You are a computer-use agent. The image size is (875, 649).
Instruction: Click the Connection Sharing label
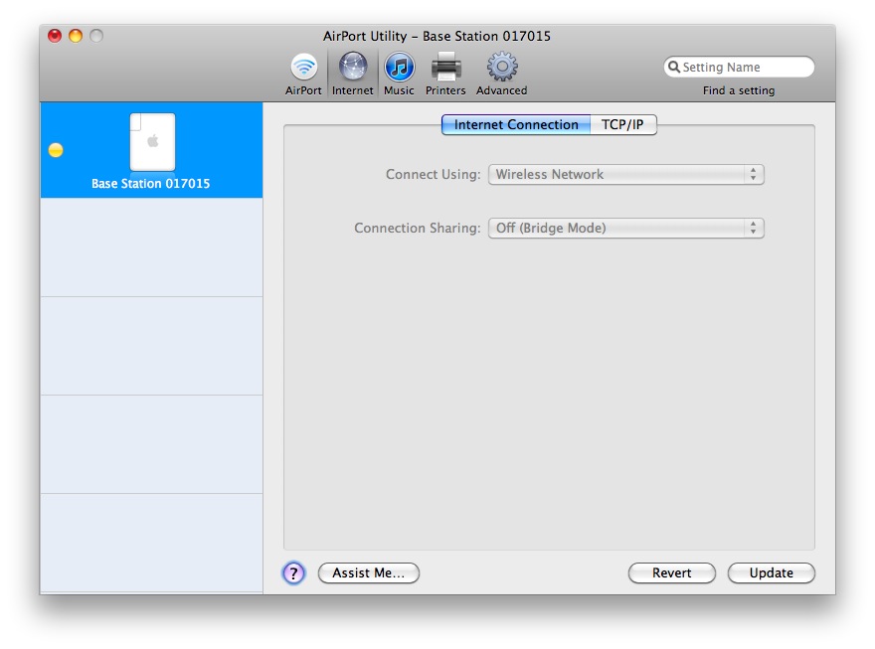click(x=418, y=228)
